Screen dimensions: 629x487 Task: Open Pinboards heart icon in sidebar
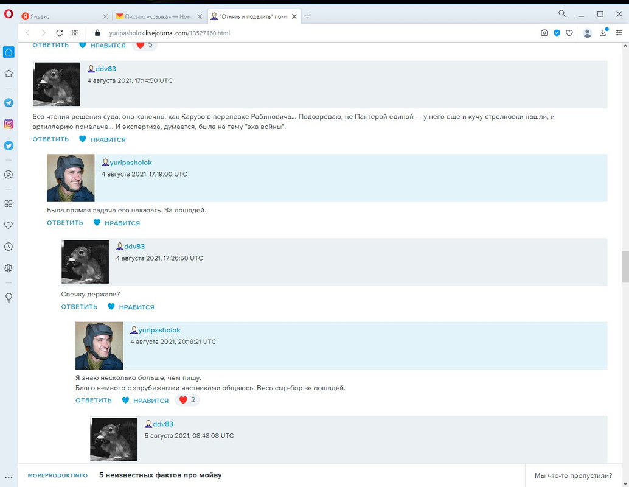click(x=9, y=225)
